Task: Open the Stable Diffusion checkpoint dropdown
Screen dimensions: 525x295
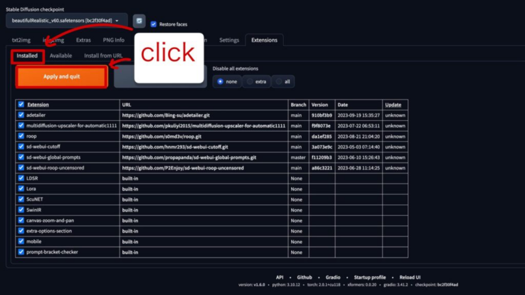Action: [x=67, y=21]
